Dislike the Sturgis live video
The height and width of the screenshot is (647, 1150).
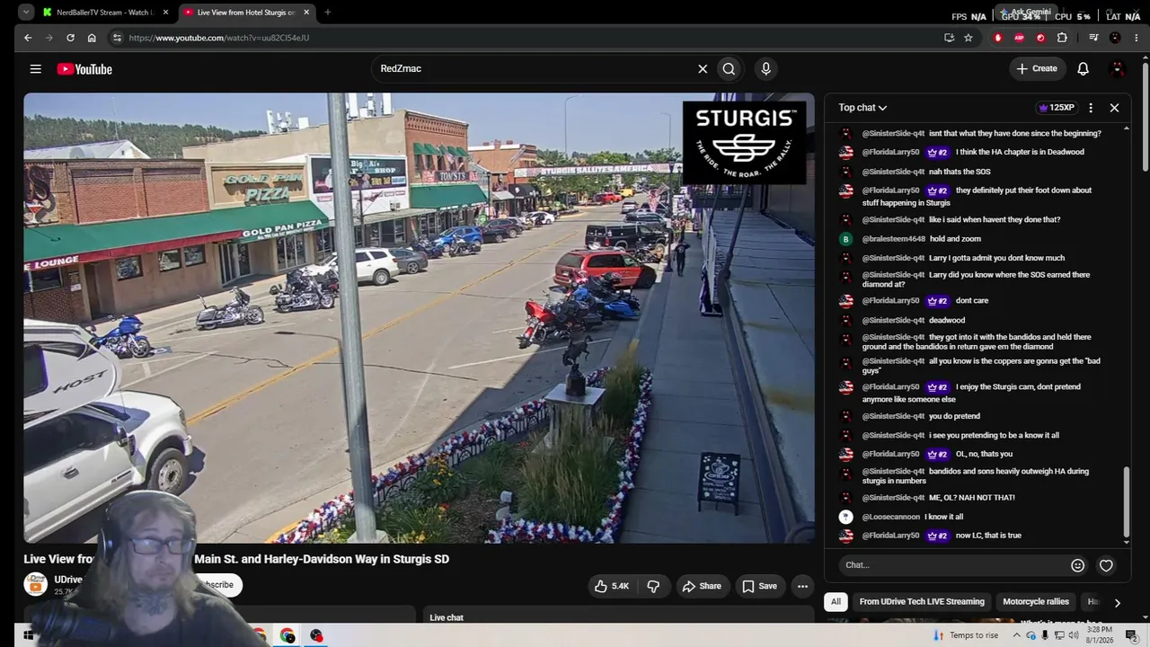653,586
